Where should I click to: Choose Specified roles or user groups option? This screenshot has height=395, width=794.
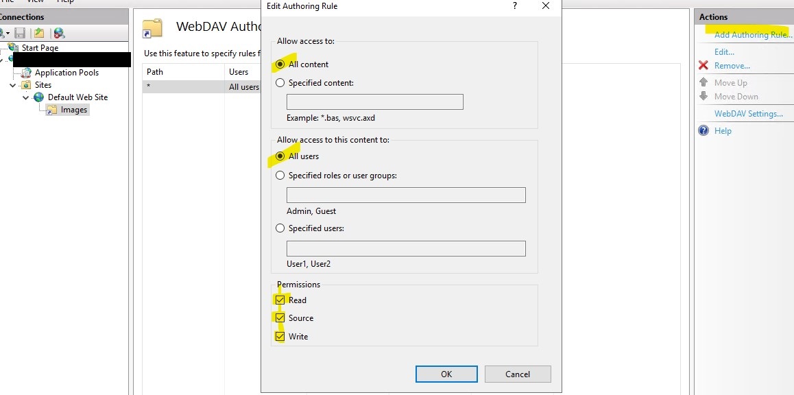point(280,176)
